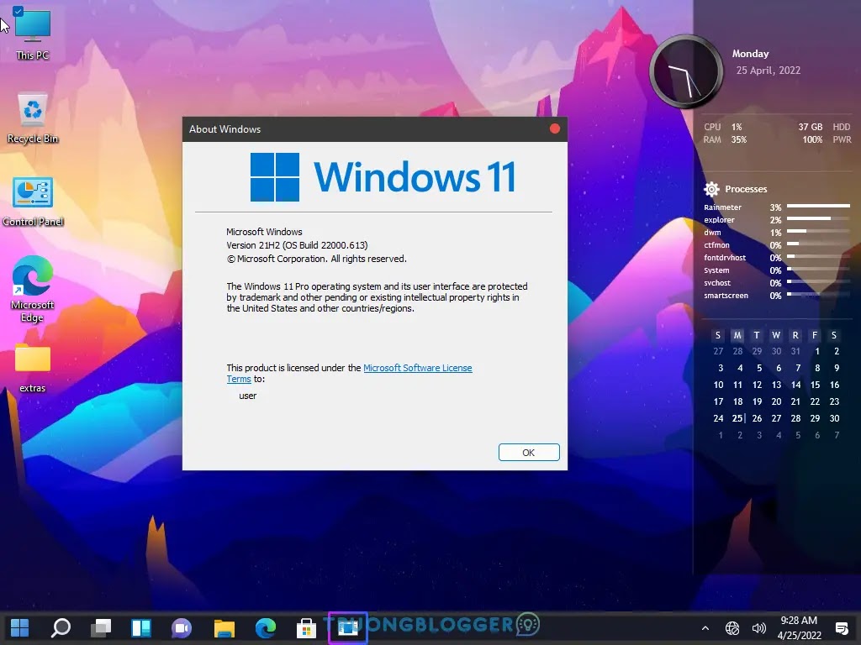861x645 pixels.
Task: Select day 15 in calendar widget
Action: (x=815, y=385)
